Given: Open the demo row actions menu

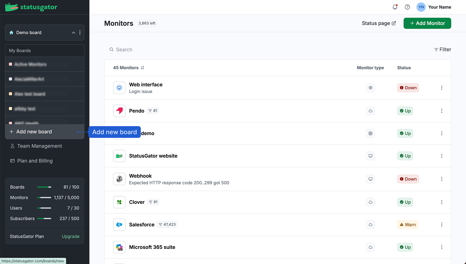Looking at the screenshot, I should point(442,133).
